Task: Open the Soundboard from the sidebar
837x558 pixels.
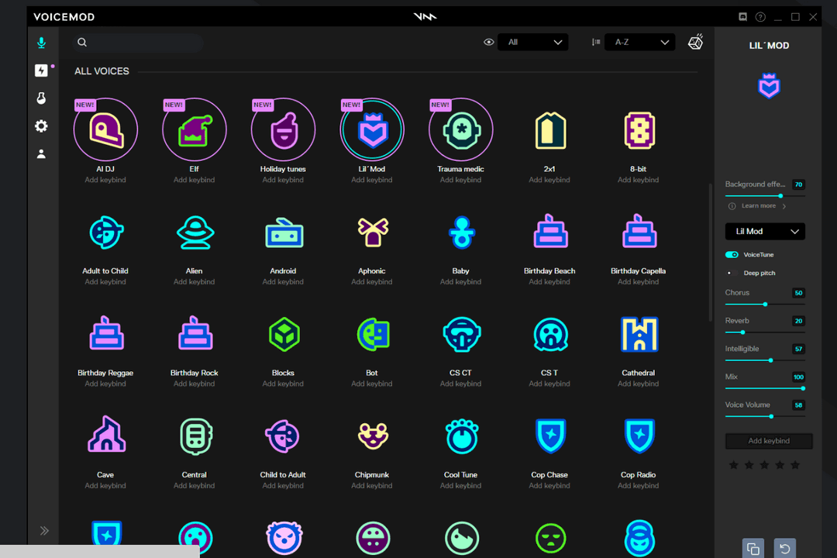Action: click(42, 71)
